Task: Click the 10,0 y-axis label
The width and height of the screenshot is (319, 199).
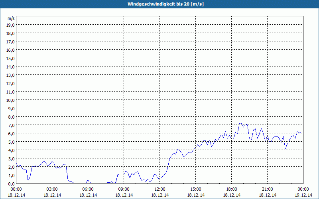Action: (11, 100)
